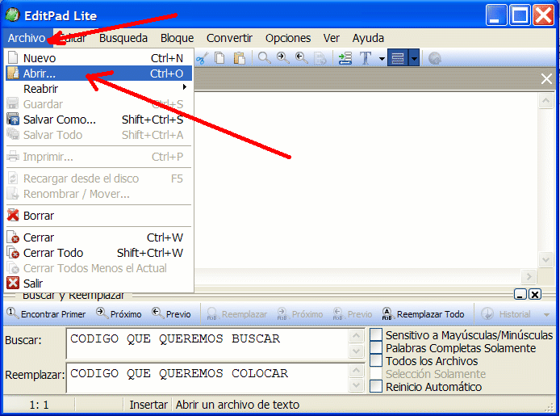Click the grayed Replace toolbar icon
Viewport: 560px width, 416px height.
(320, 58)
